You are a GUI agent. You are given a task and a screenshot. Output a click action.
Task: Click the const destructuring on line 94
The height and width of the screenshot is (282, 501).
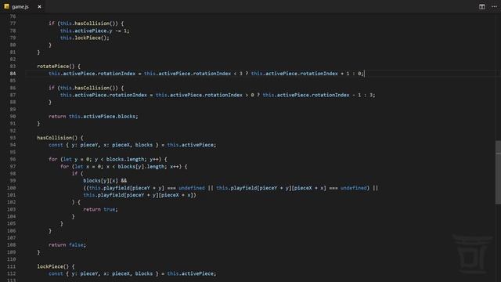tap(132, 145)
